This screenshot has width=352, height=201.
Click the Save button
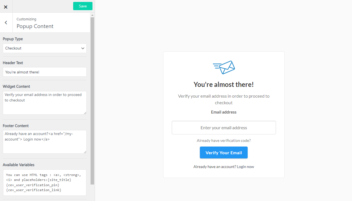pyautogui.click(x=83, y=6)
